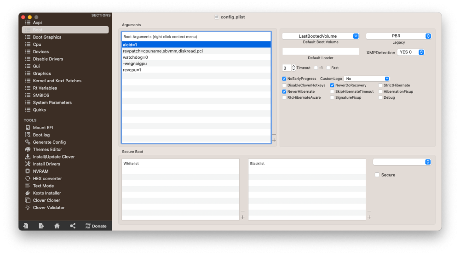The width and height of the screenshot is (460, 255).
Task: Open Install/Update Clover
Action: (54, 157)
